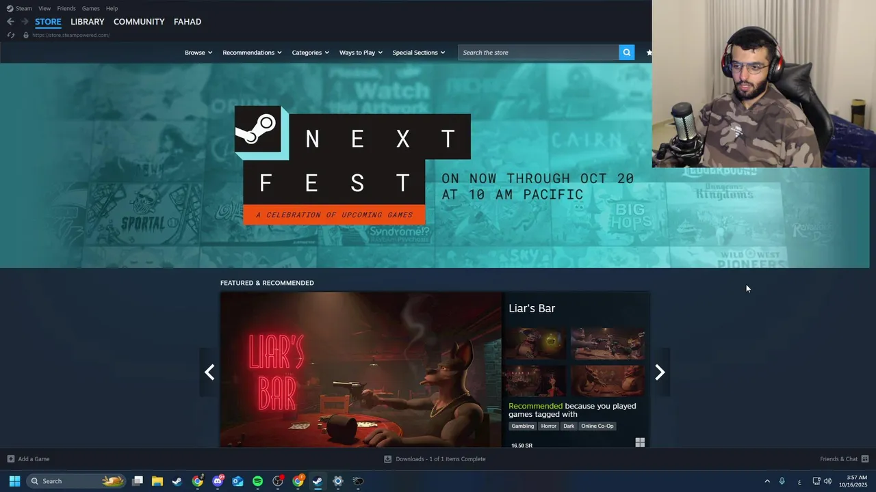
Task: Open the FAHAD profile tab
Action: (188, 22)
